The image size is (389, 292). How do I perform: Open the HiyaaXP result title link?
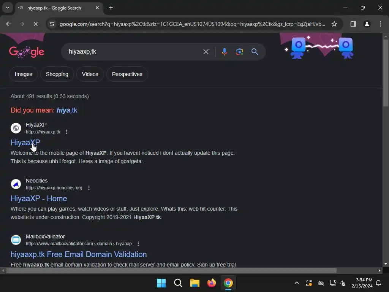pyautogui.click(x=25, y=143)
